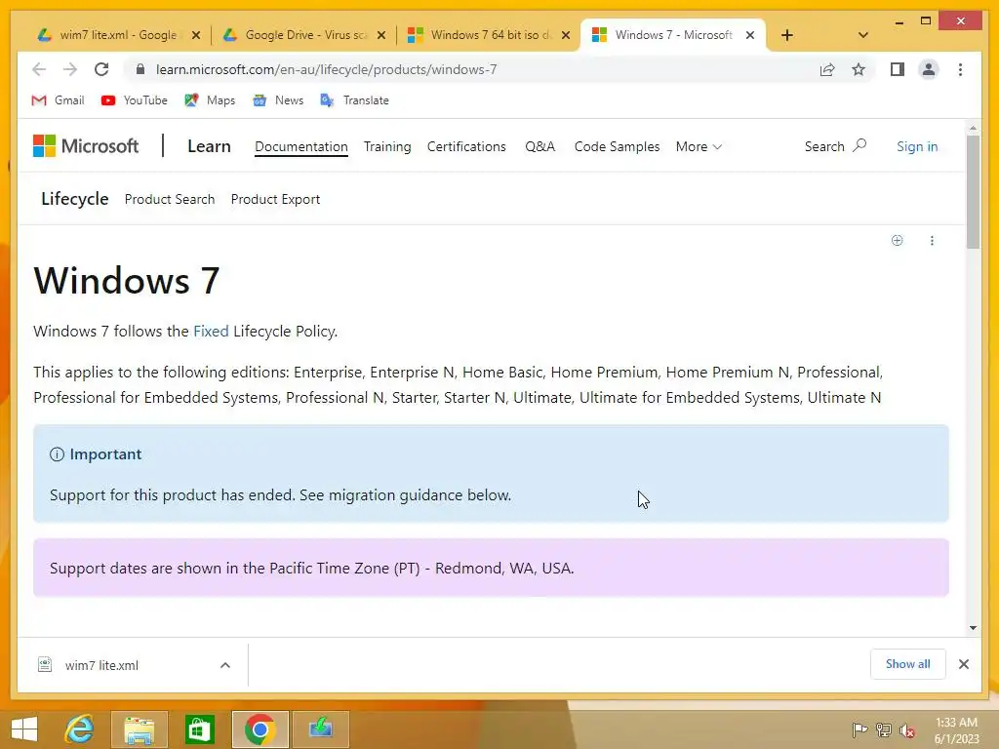Click the page scrollbar thumb
999x749 pixels.
click(973, 191)
